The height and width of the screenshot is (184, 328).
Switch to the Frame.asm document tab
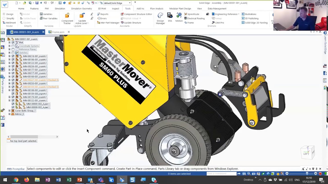tap(58, 32)
